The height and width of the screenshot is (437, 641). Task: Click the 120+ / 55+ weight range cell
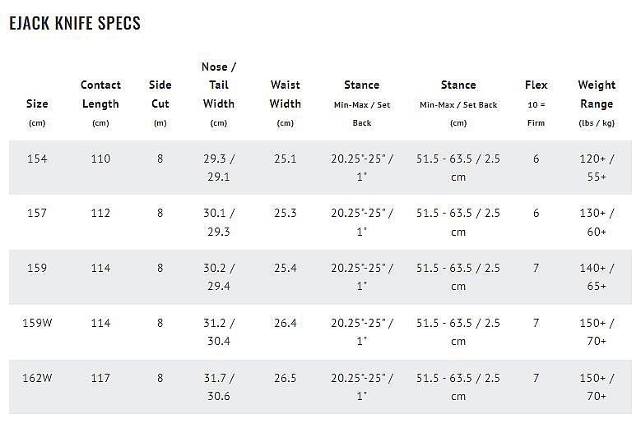point(597,168)
